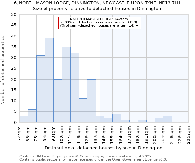The width and height of the screenshot is (195, 163).
Task: Click the chart title with the NE13 7LH address
Action: coord(97,3)
